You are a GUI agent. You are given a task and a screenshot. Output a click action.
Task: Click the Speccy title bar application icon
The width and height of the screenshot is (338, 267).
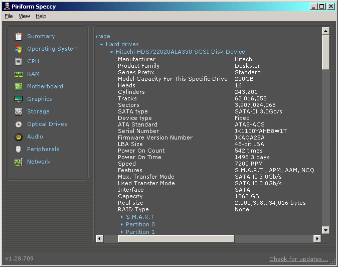(x=7, y=7)
